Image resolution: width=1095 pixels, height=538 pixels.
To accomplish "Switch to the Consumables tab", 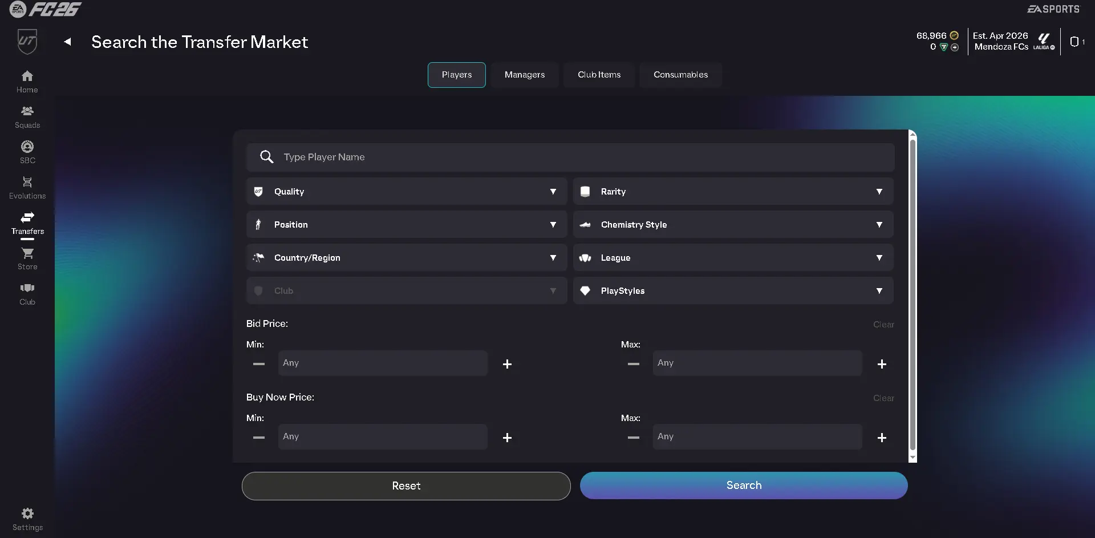I will point(680,75).
